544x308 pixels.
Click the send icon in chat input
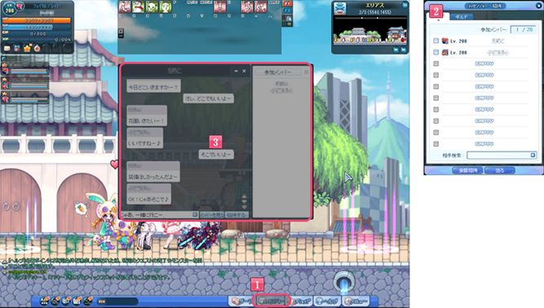tap(195, 215)
